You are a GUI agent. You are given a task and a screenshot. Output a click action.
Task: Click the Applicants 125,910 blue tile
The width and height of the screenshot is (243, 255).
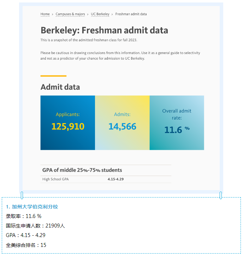pos(68,123)
